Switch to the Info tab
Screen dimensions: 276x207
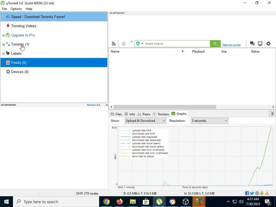coord(130,114)
